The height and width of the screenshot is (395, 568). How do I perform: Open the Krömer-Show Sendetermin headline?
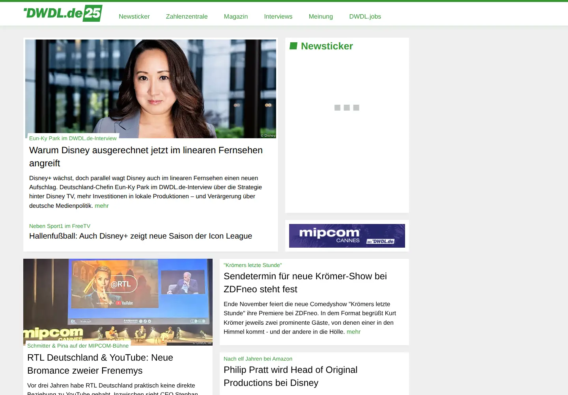coord(305,283)
